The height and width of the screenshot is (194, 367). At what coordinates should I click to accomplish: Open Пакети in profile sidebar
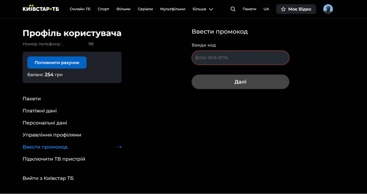coord(32,99)
